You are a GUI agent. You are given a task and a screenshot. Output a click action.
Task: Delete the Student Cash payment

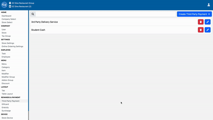(x=201, y=30)
